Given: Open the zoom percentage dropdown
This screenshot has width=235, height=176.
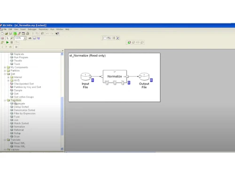Looking at the screenshot, I should [x=25, y=38].
